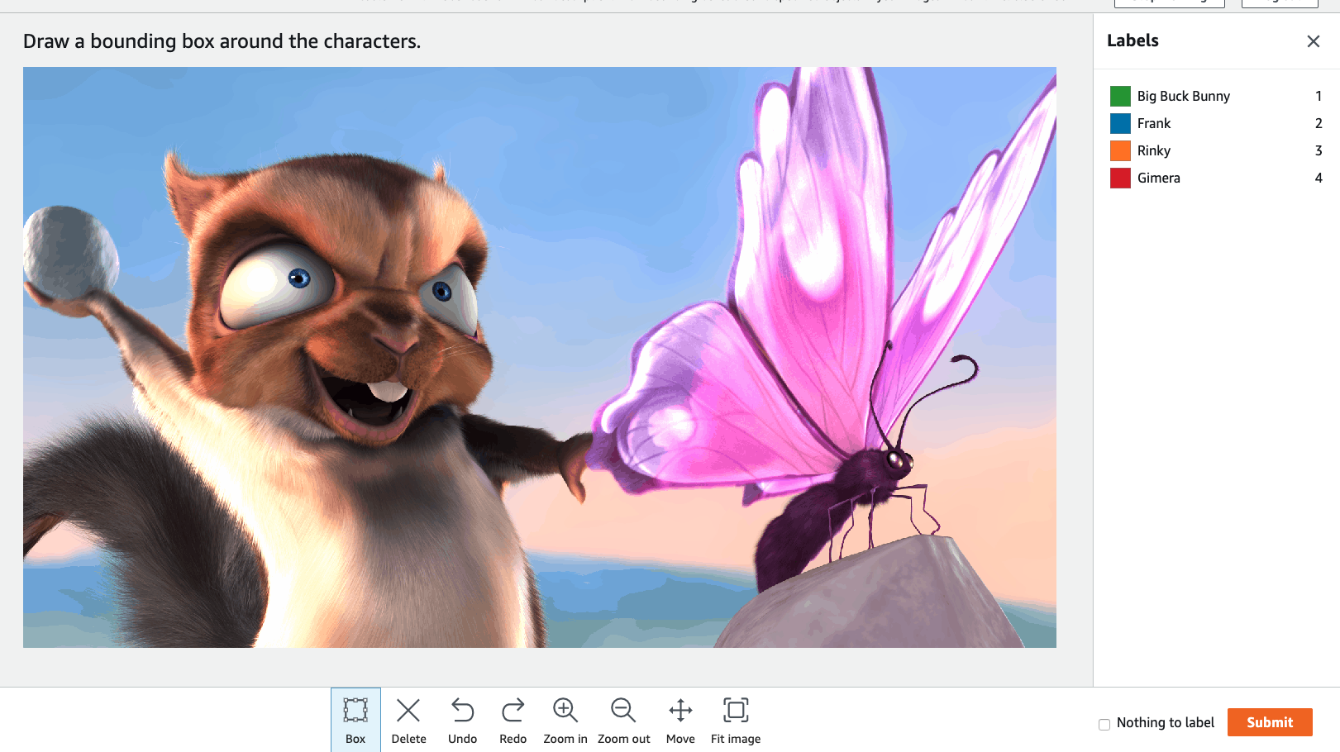Choose the Big Buck Bunny label
Screen dimensions: 1340x752
[x=1183, y=96]
